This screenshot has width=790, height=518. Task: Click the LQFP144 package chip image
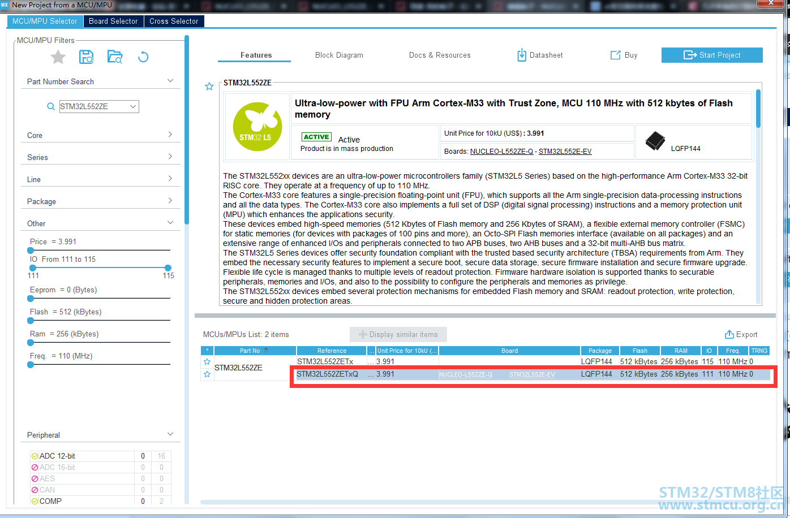click(655, 141)
